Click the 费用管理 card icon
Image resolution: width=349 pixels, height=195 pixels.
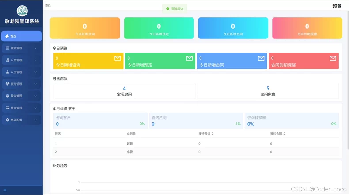8,108
